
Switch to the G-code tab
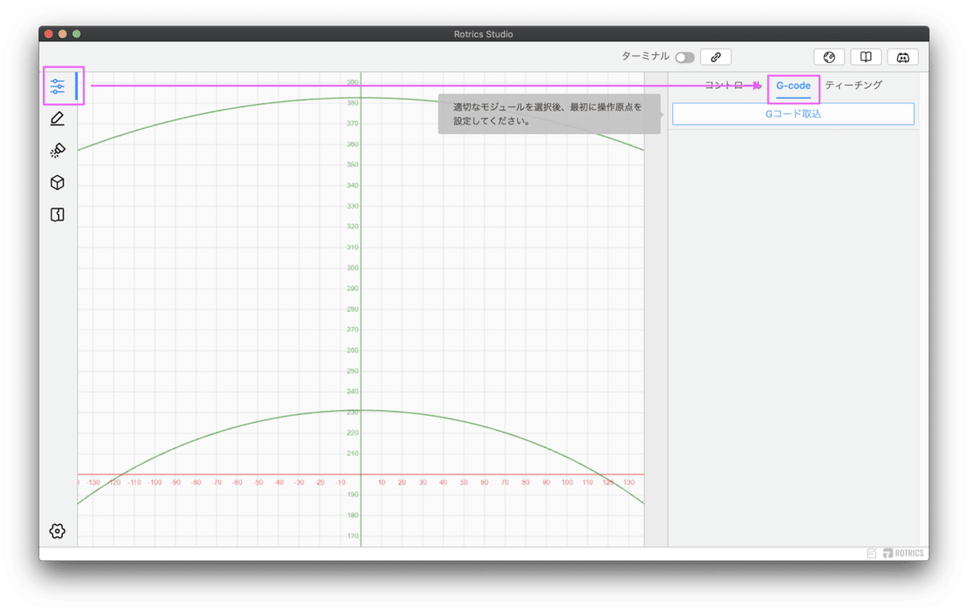click(794, 86)
